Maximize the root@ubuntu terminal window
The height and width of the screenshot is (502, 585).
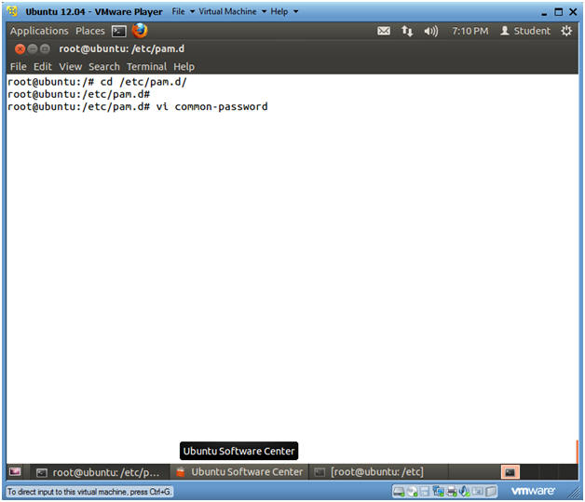45,48
